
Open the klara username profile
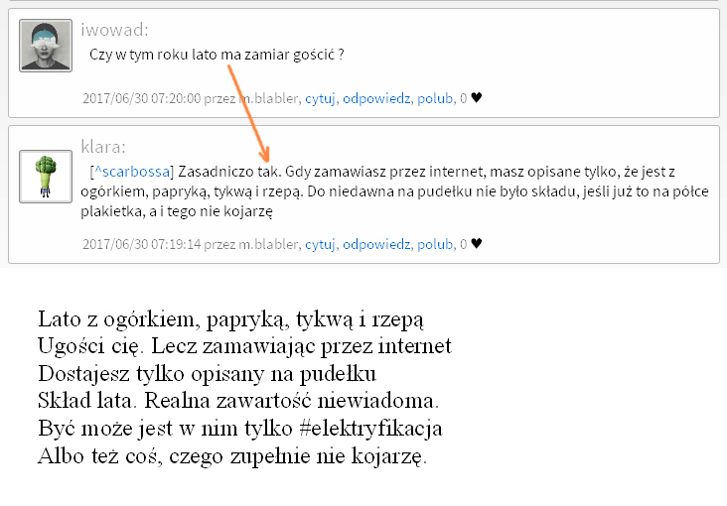(102, 146)
